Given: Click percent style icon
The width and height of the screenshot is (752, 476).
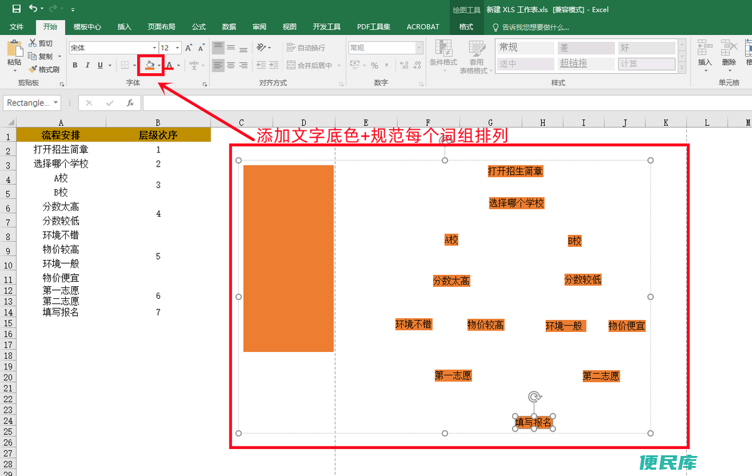Looking at the screenshot, I should pos(374,65).
